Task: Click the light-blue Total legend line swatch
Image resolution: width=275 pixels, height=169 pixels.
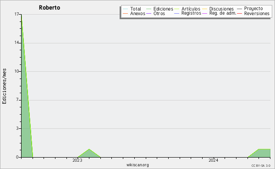Action: coord(126,9)
